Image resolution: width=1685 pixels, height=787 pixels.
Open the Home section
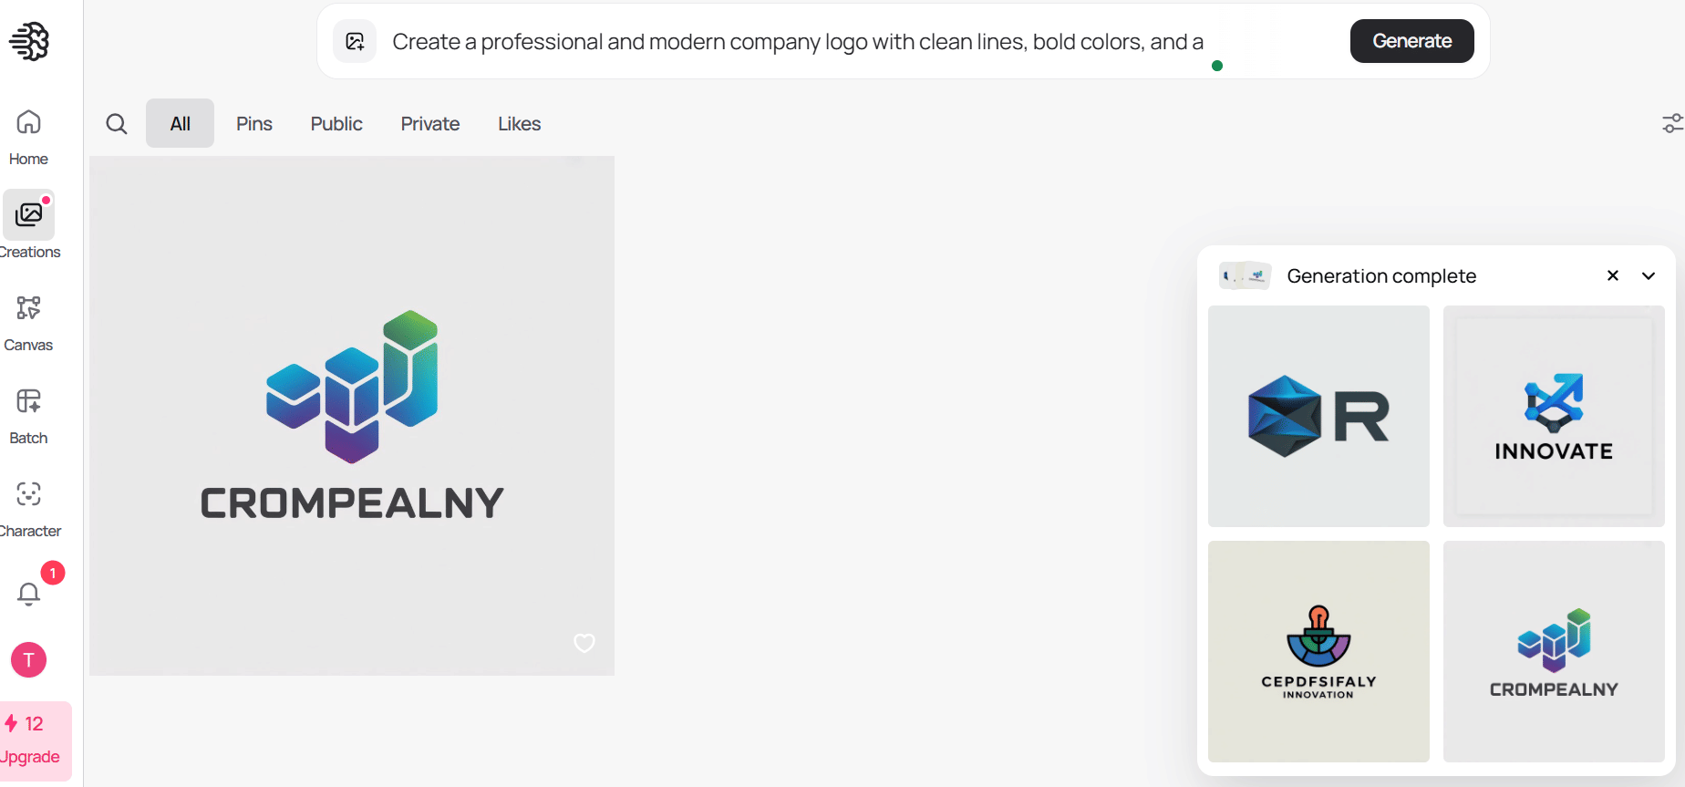[x=27, y=135]
